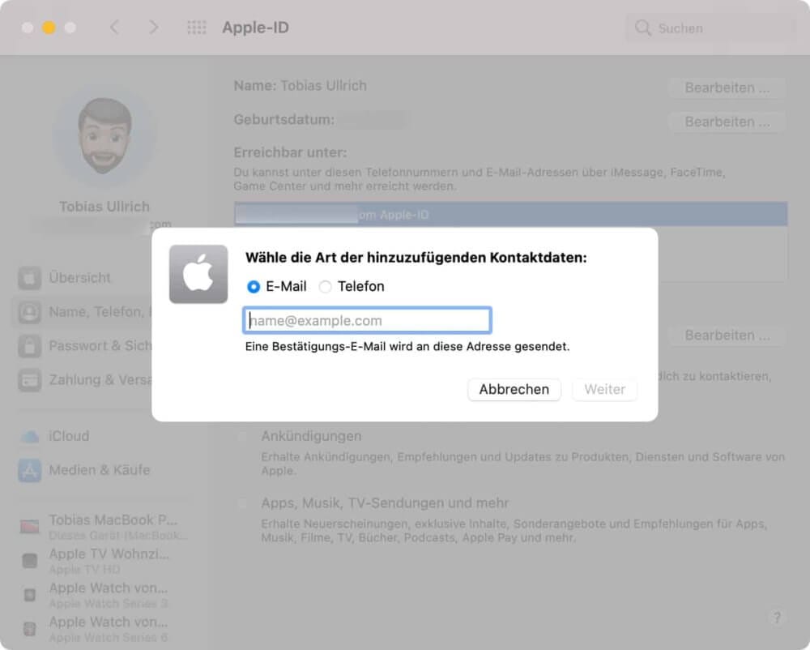Open Name, Telefon sidebar item
Viewport: 810px width, 650px height.
[x=83, y=312]
